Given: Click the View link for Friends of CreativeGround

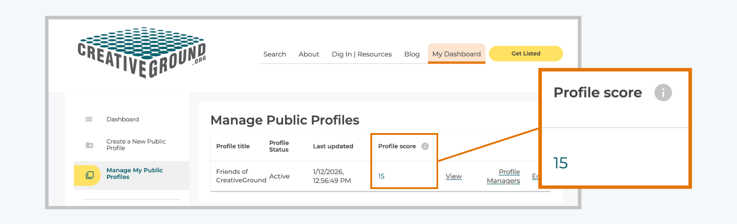Looking at the screenshot, I should click(454, 177).
